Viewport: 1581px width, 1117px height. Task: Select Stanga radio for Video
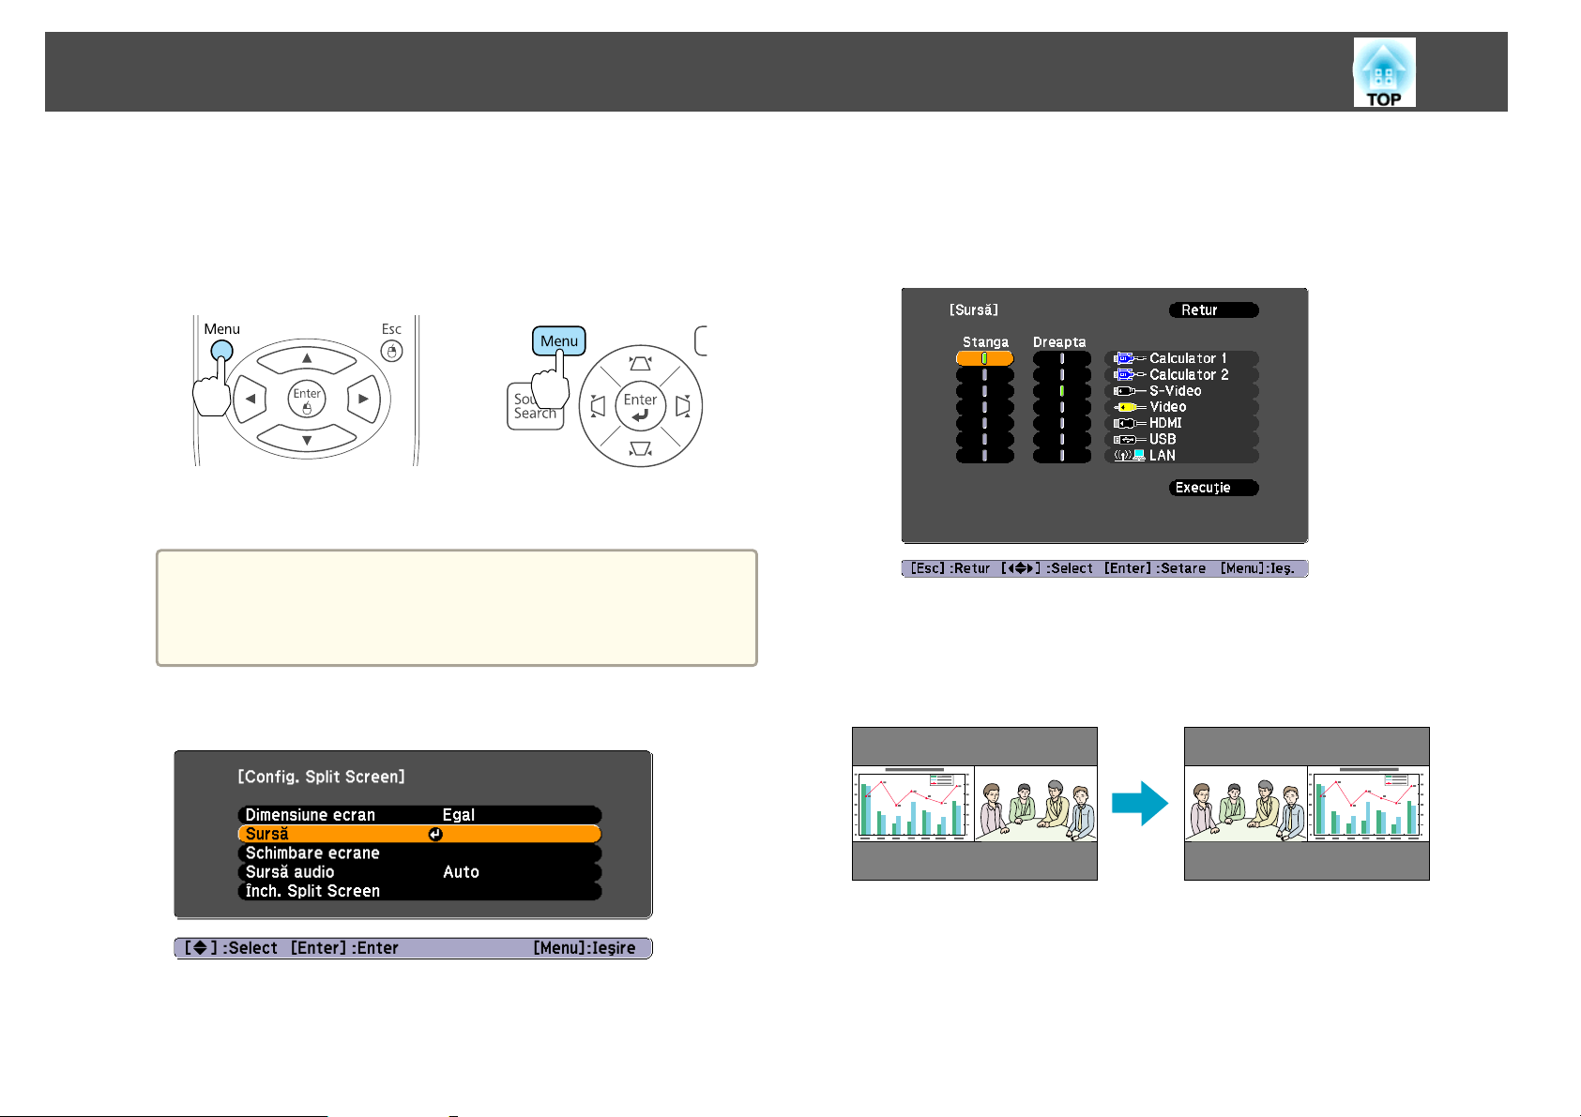984,407
